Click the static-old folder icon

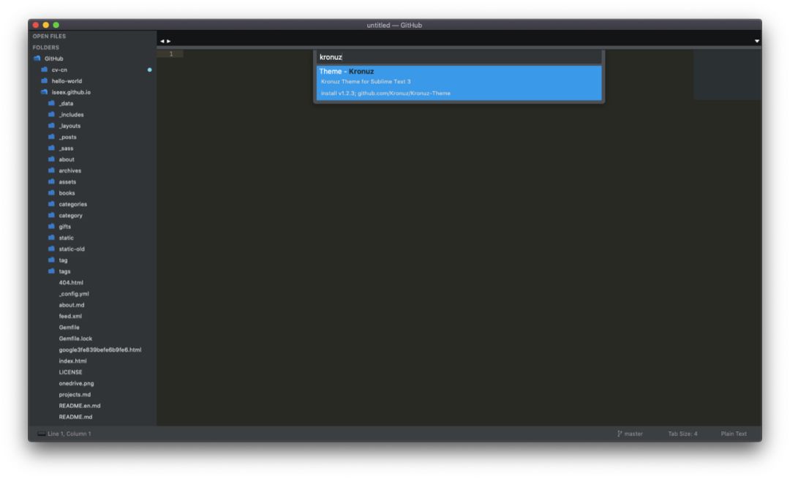(51, 249)
